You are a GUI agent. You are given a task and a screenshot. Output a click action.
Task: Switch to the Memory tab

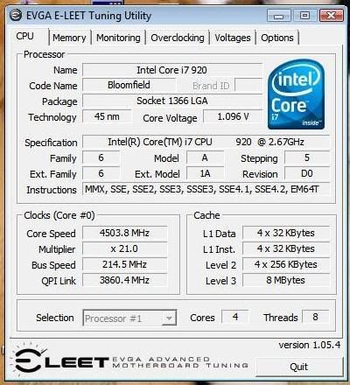[x=69, y=38]
